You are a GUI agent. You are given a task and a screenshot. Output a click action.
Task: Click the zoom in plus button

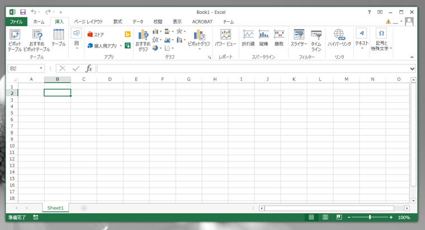[x=391, y=217]
